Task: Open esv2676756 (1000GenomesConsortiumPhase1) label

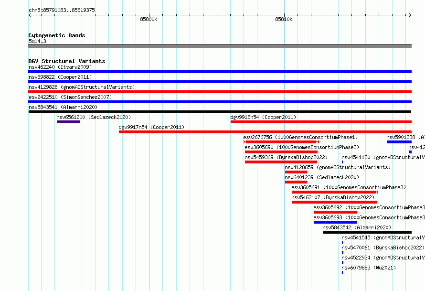Action: (300, 137)
